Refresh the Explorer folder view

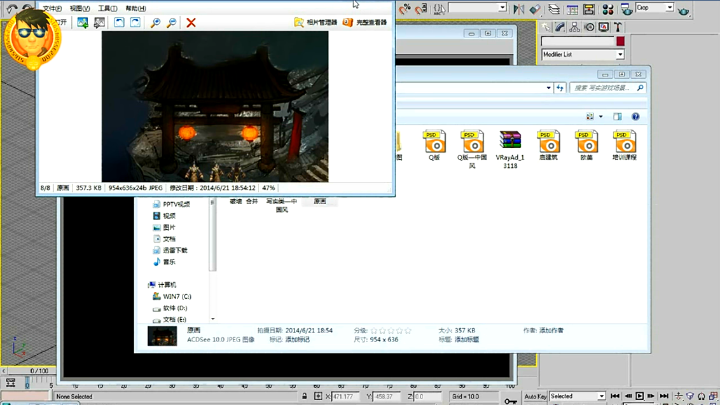560,88
